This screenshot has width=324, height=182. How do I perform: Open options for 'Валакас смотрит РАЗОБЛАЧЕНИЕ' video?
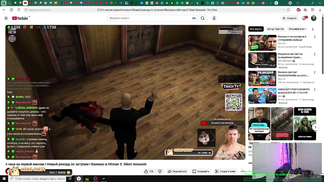(315, 72)
